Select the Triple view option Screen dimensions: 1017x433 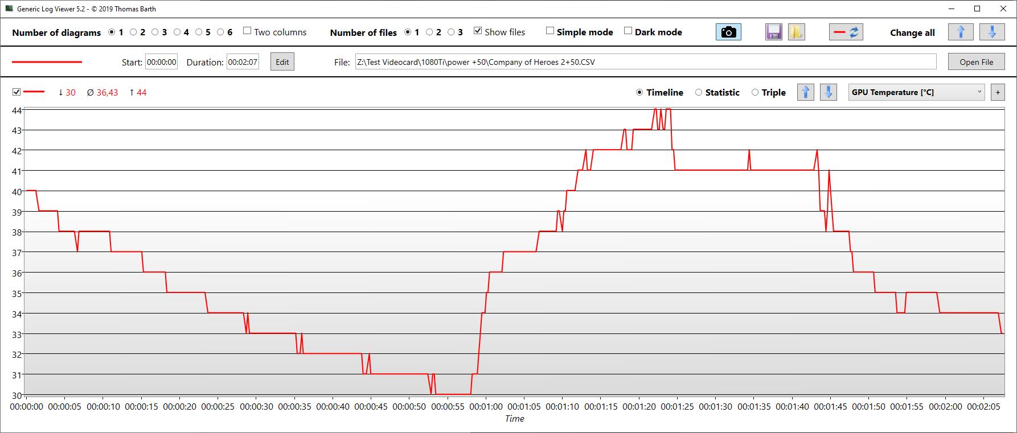pos(755,93)
